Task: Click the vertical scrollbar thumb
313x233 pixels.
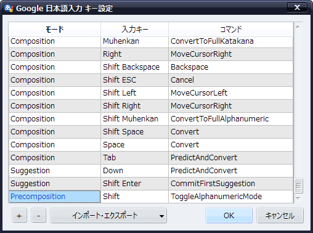Action: 298,186
